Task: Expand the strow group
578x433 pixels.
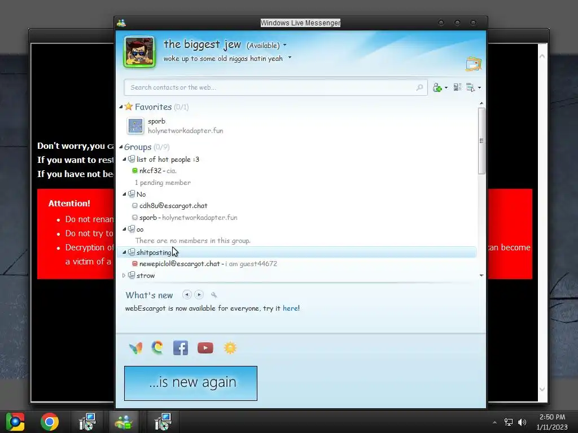Action: (124, 275)
